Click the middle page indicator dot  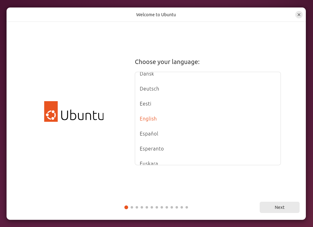[156, 207]
